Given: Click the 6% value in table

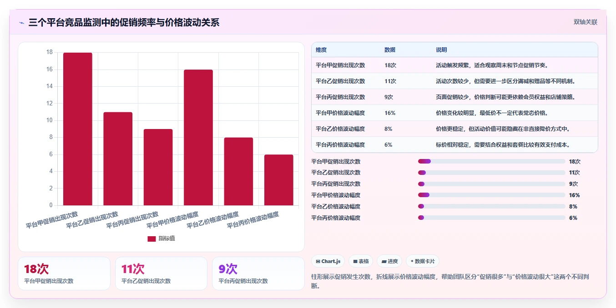Looking at the screenshot, I should 389,145.
